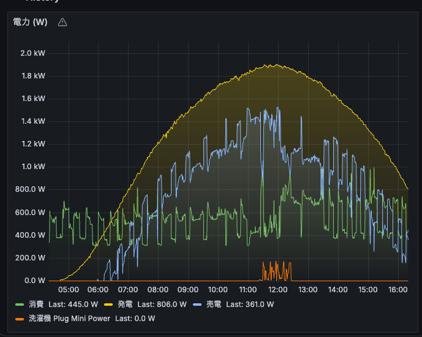
Task: Click the orange 洗濯機 legend color marker
Action: (19, 318)
